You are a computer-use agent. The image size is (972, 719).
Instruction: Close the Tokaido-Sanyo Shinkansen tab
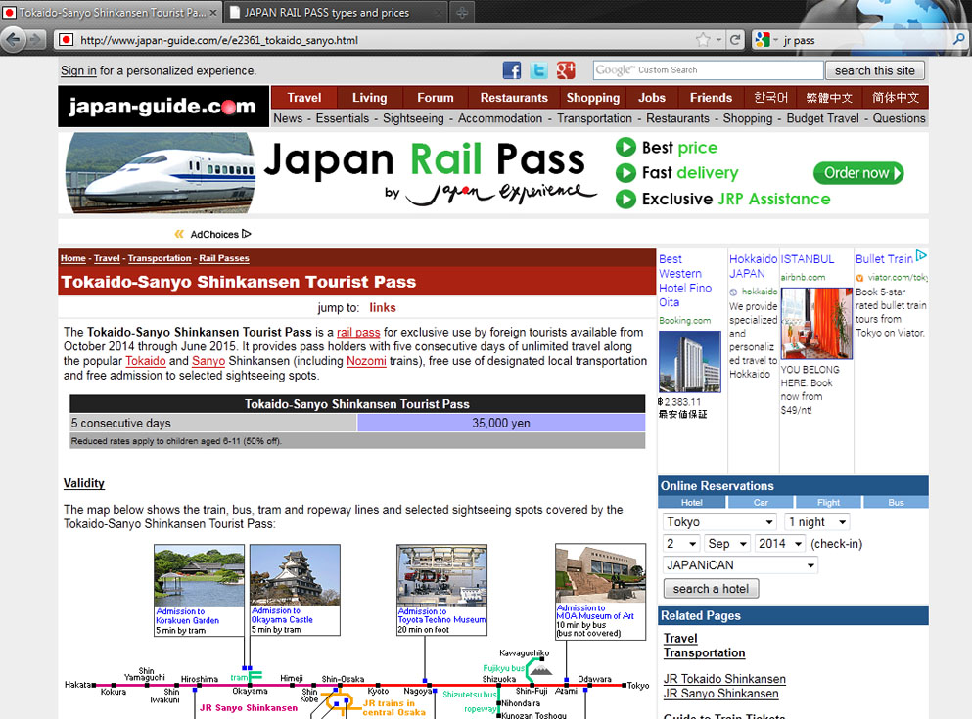(212, 13)
